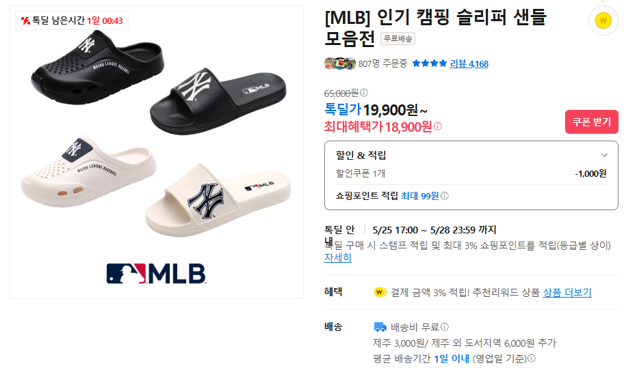Click the yellow coin icon in 혜택 row

[380, 293]
